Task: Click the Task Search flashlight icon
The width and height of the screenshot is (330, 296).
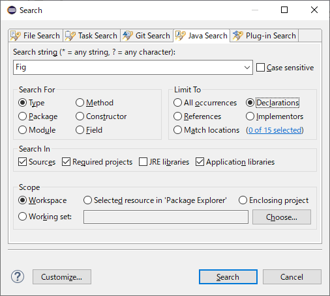Action: coord(70,36)
